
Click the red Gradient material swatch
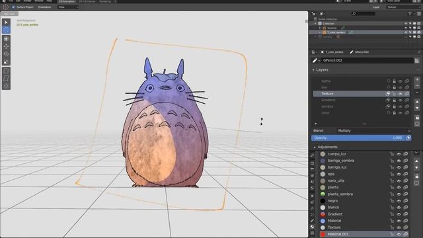[323, 214]
